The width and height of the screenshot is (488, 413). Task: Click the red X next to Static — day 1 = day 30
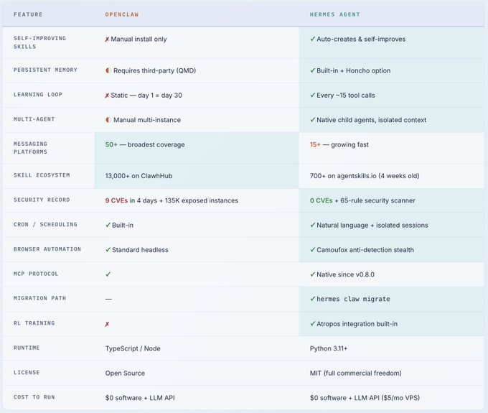click(107, 96)
